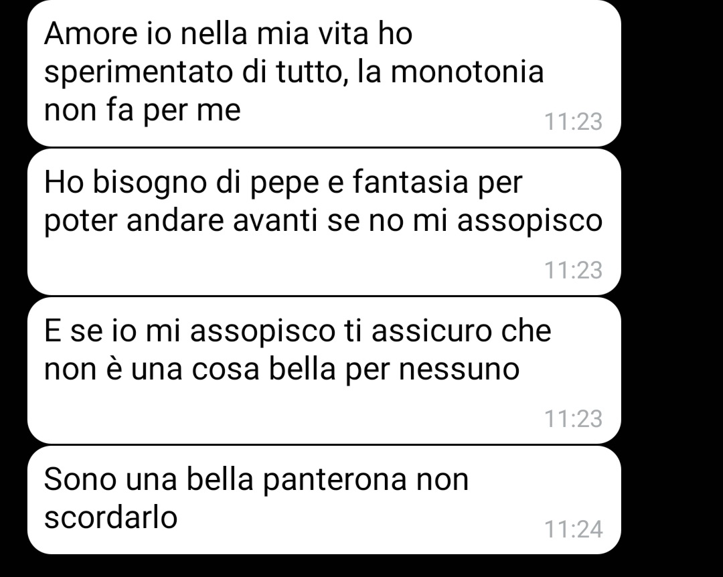
Task: Click the word 'panterona' in last message
Action: coord(335,481)
